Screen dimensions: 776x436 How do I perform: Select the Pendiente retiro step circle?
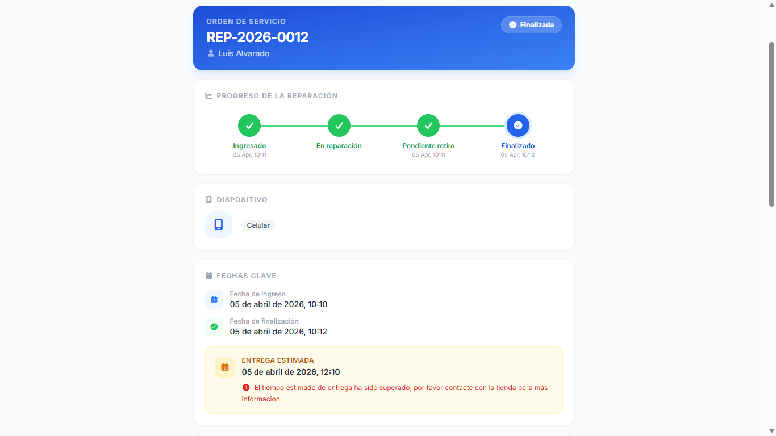pyautogui.click(x=428, y=125)
